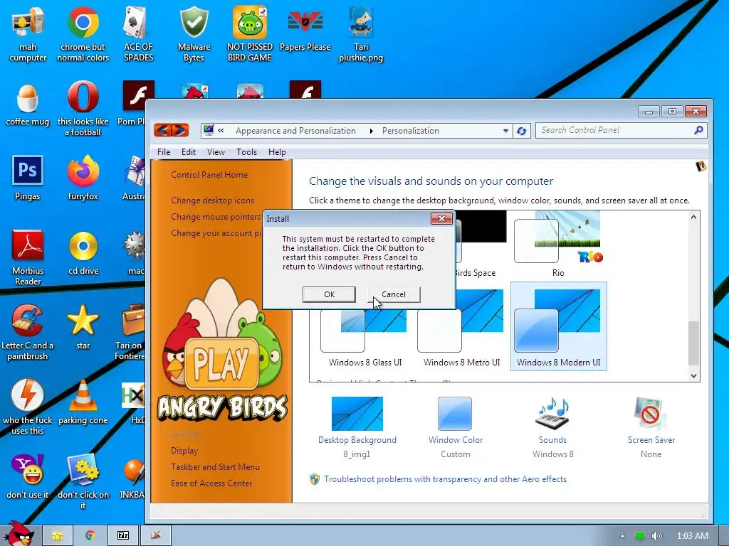Open the Help menu
Viewport: 729px width, 546px height.
coord(277,152)
